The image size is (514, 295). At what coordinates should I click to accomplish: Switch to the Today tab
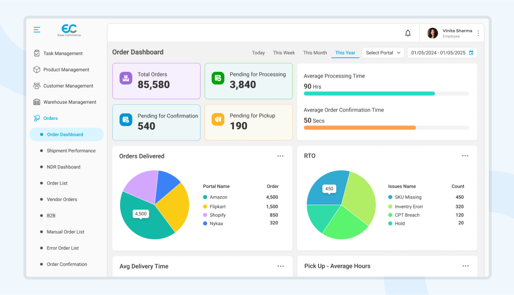tap(258, 52)
